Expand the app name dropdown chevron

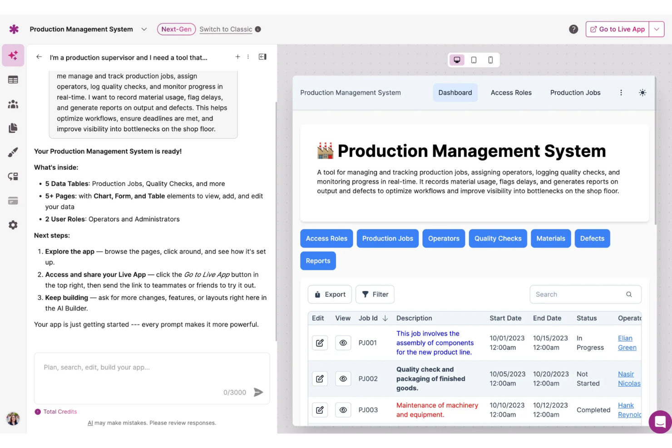point(144,29)
